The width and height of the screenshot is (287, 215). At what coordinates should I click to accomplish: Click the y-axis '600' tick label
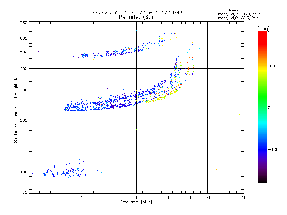click(24, 38)
